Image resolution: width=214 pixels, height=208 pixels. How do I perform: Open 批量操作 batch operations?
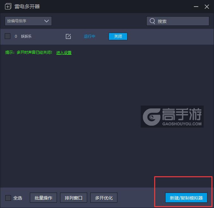click(43, 198)
